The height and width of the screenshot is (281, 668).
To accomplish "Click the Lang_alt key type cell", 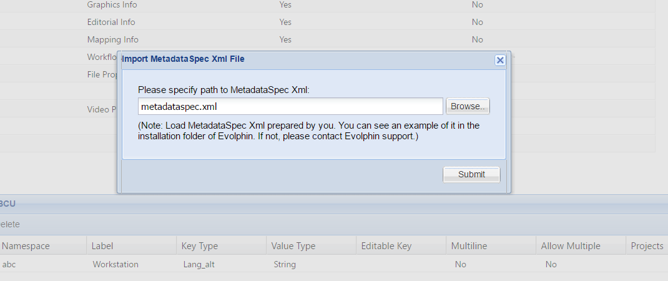I will pyautogui.click(x=199, y=264).
